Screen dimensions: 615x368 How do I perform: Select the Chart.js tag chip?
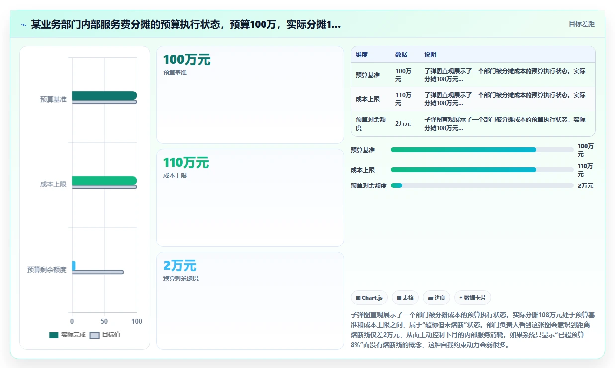pyautogui.click(x=369, y=298)
